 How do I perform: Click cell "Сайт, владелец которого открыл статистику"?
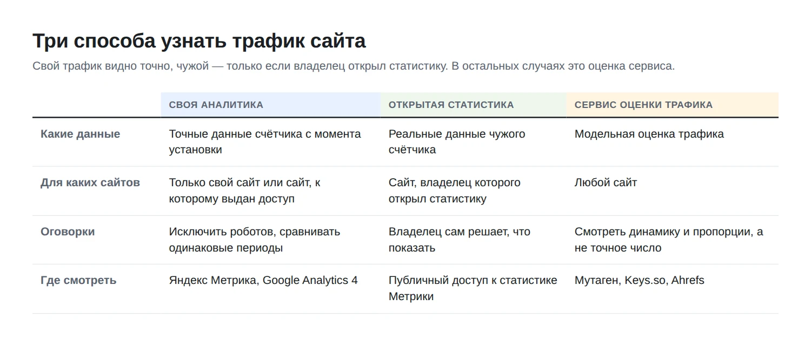point(473,191)
